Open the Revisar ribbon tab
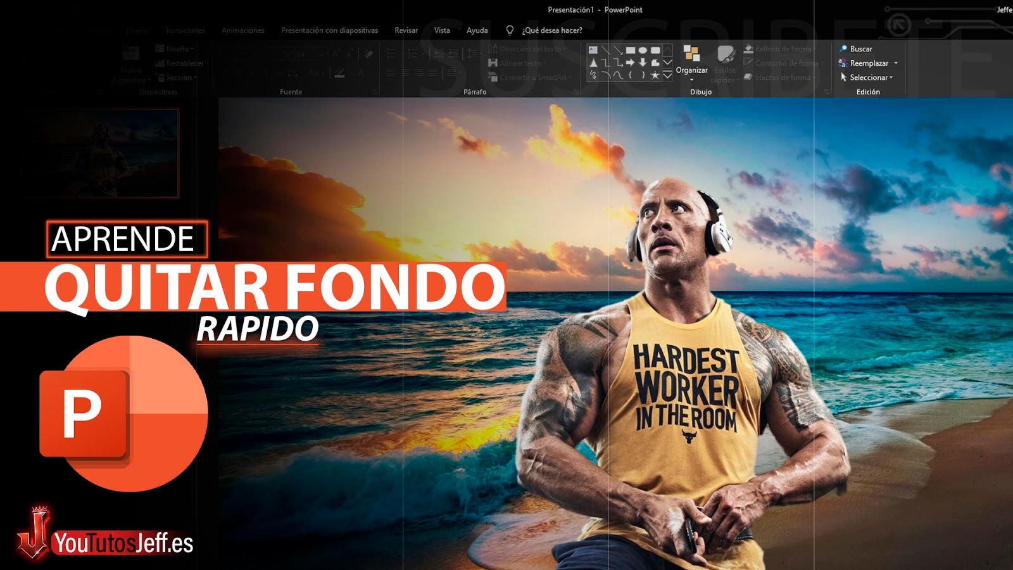This screenshot has height=570, width=1013. pyautogui.click(x=407, y=30)
